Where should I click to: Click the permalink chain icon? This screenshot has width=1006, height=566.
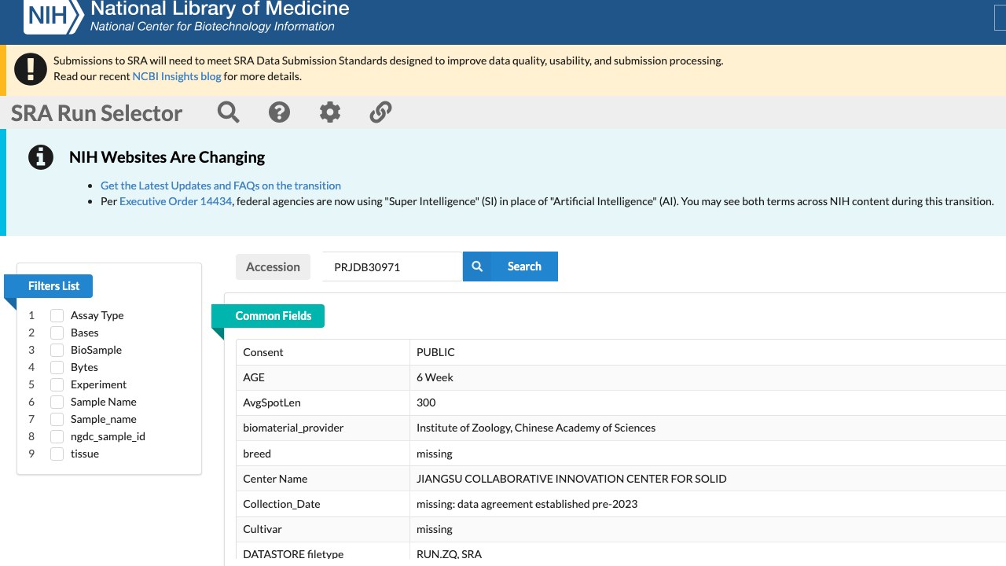[x=380, y=112]
